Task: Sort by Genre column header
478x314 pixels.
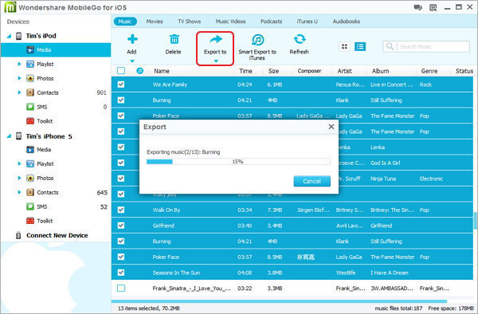Action: coord(429,71)
